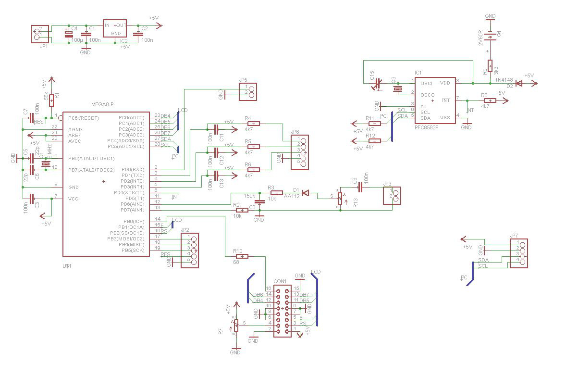
Task: Click the 1N4148 diode value text
Action: tap(504, 80)
